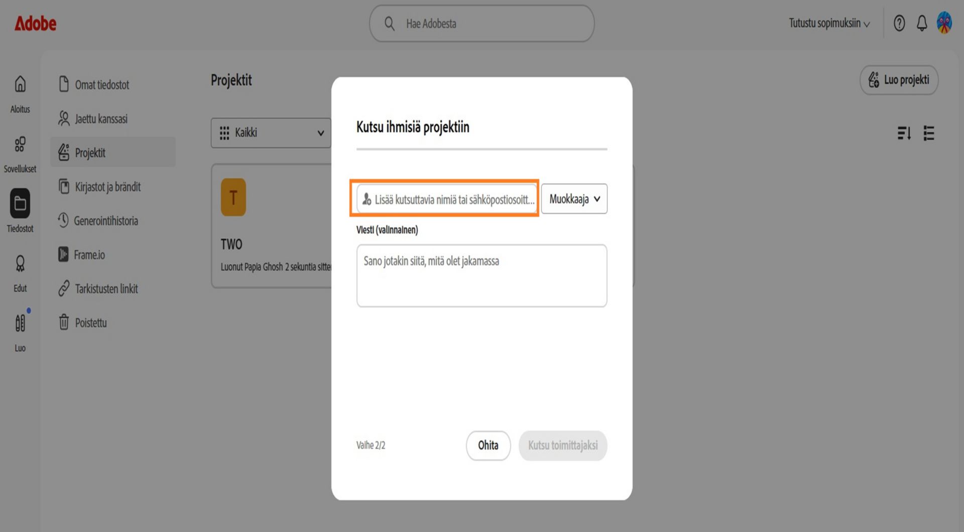Image resolution: width=964 pixels, height=532 pixels.
Task: Open the notifications bell
Action: [x=922, y=23]
